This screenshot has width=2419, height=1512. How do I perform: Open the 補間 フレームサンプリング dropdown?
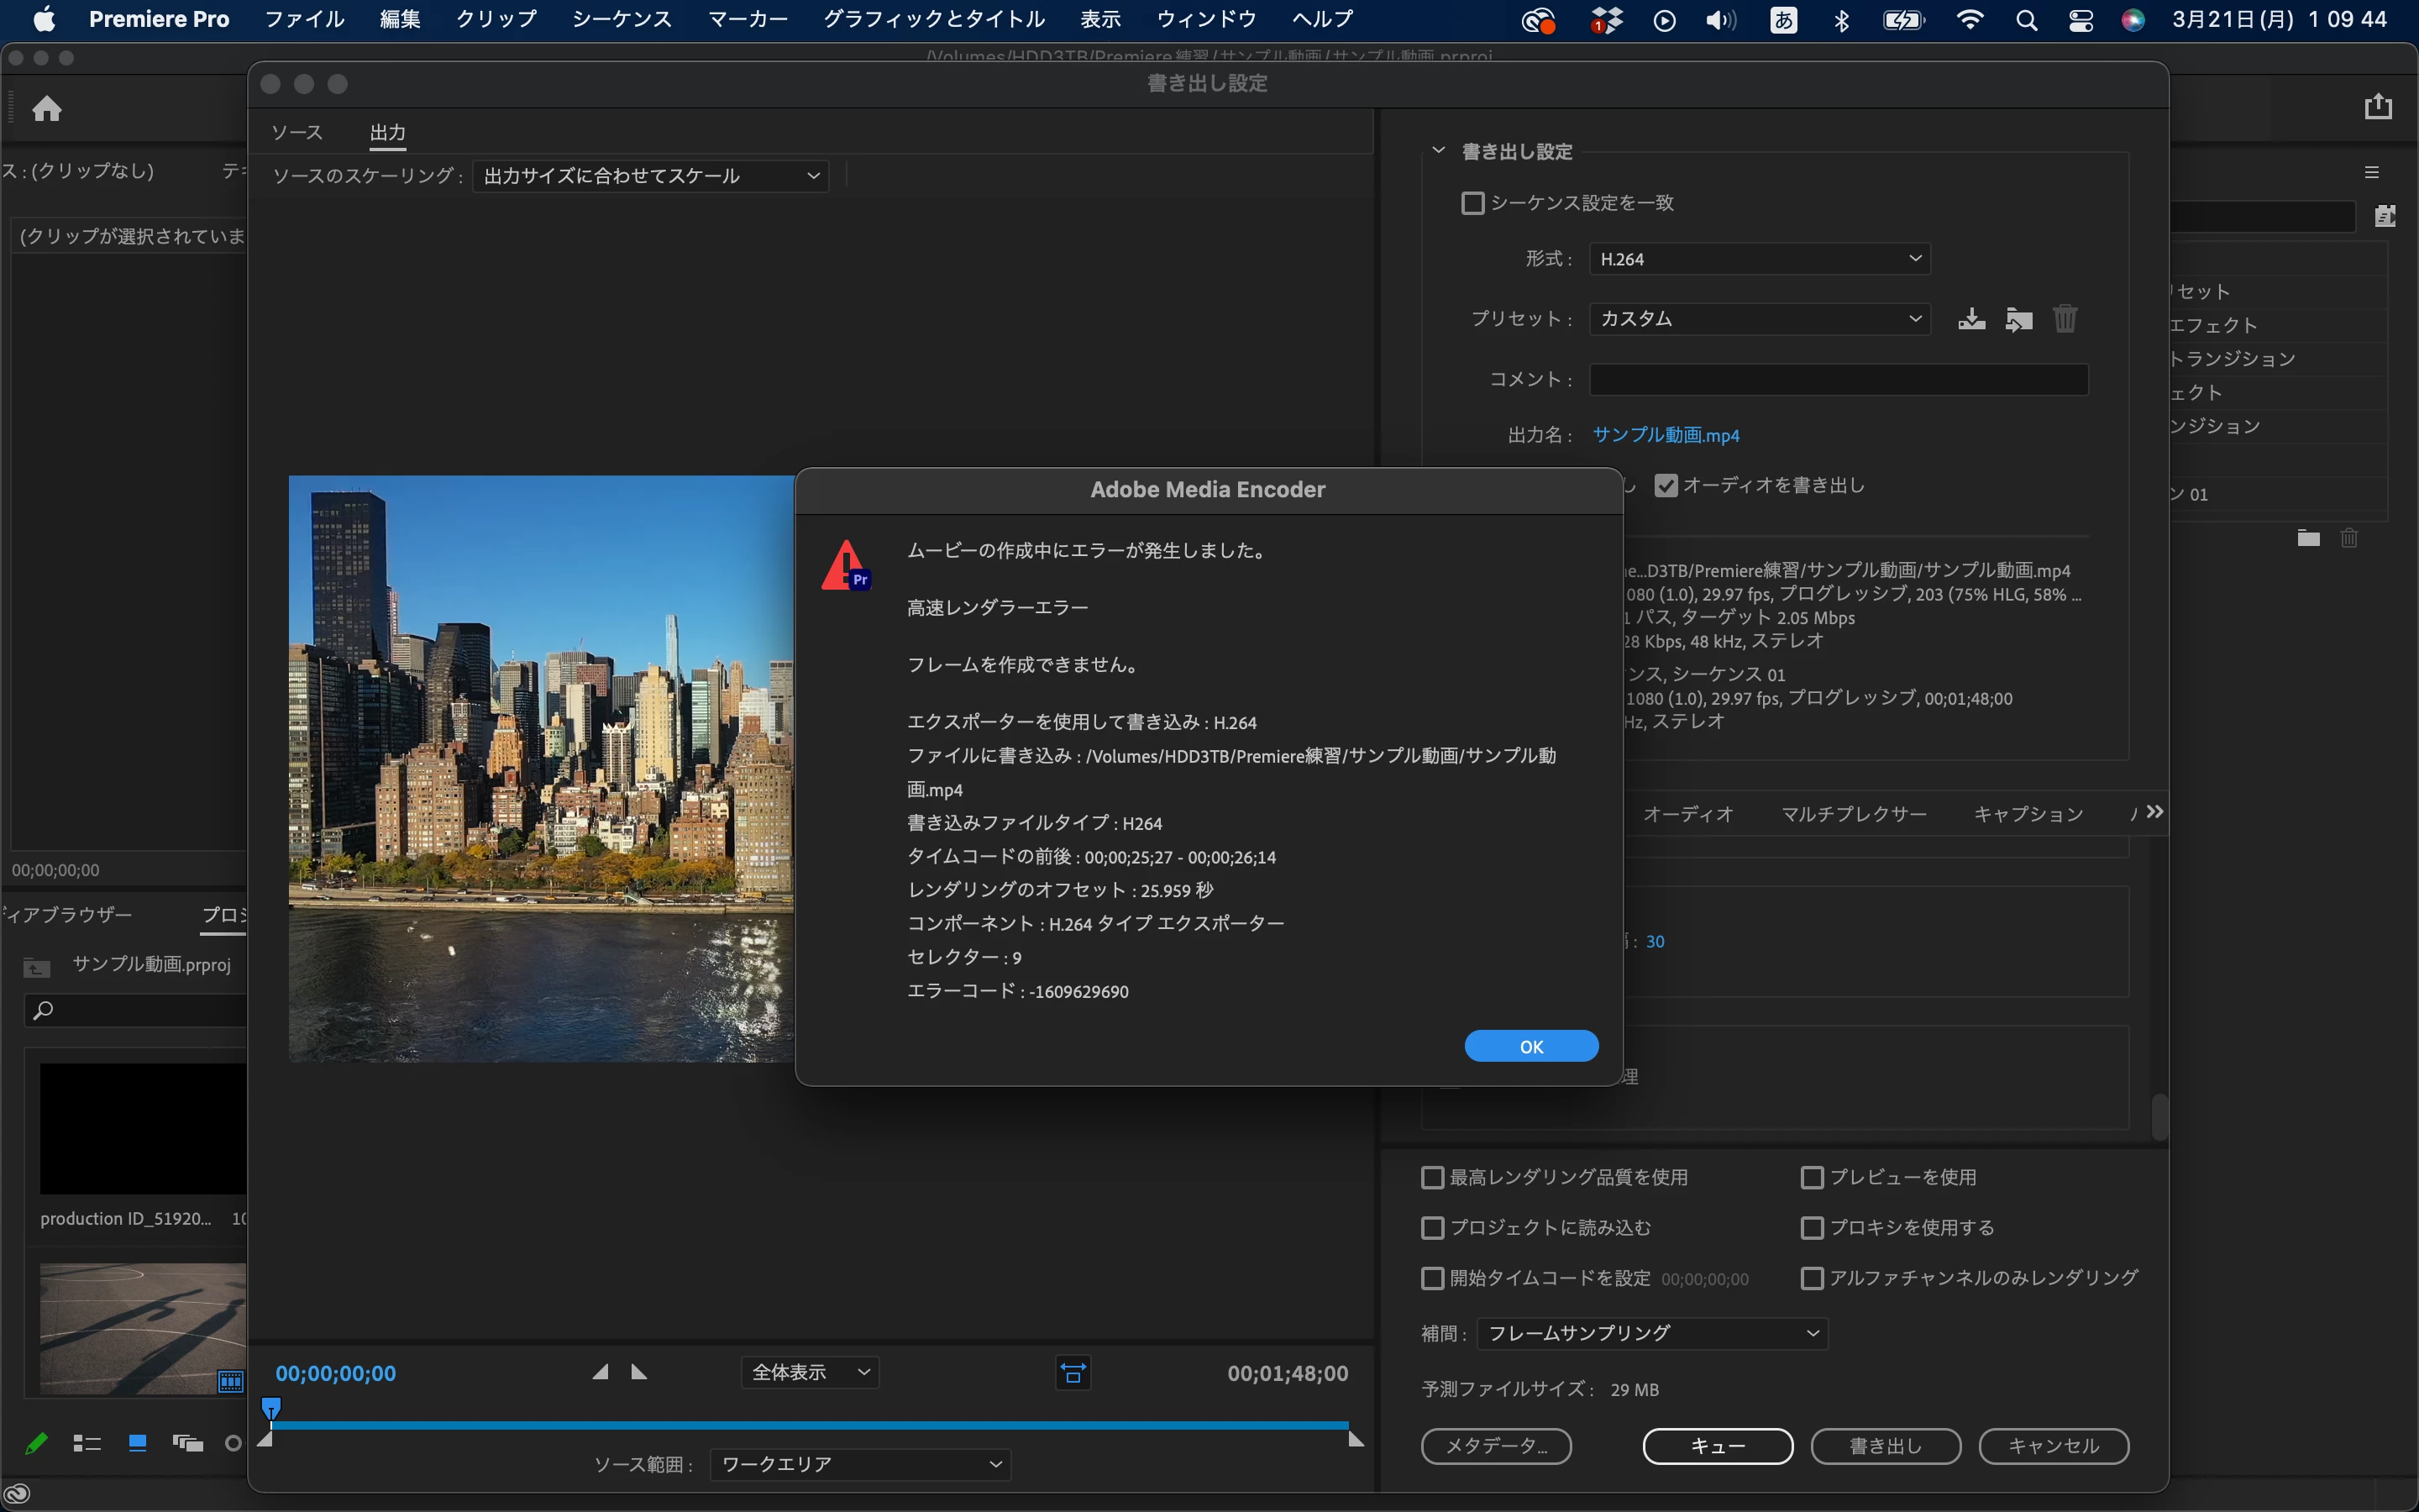coord(1652,1333)
